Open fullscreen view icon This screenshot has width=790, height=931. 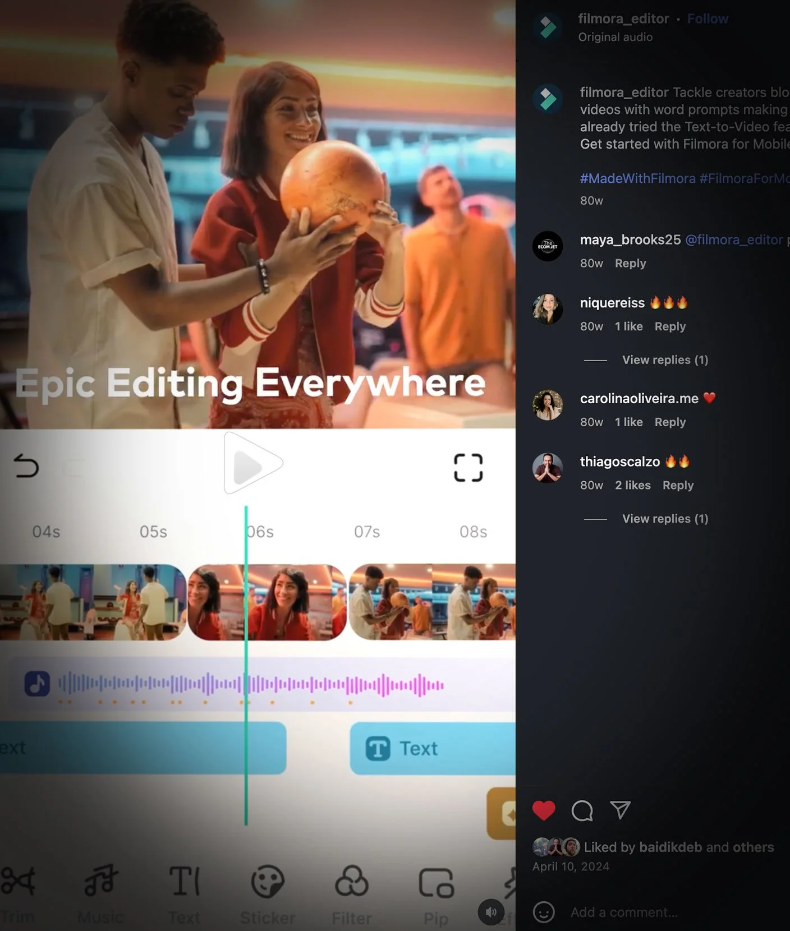pos(468,468)
